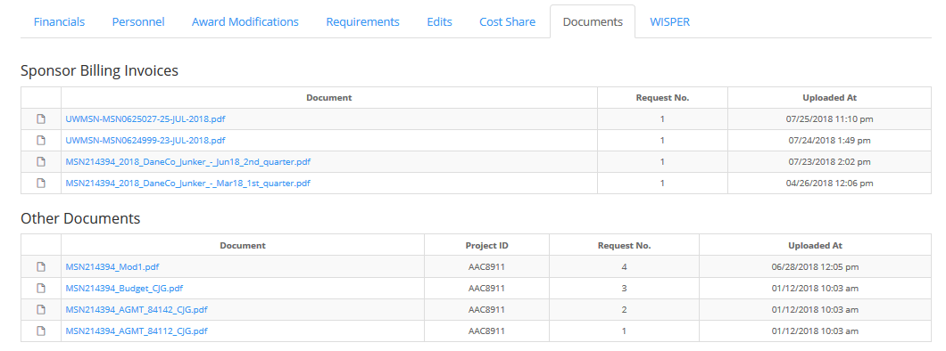Click upload date 07/25/2018 11:10 pm
Screen dimensions: 946x351
click(830, 119)
